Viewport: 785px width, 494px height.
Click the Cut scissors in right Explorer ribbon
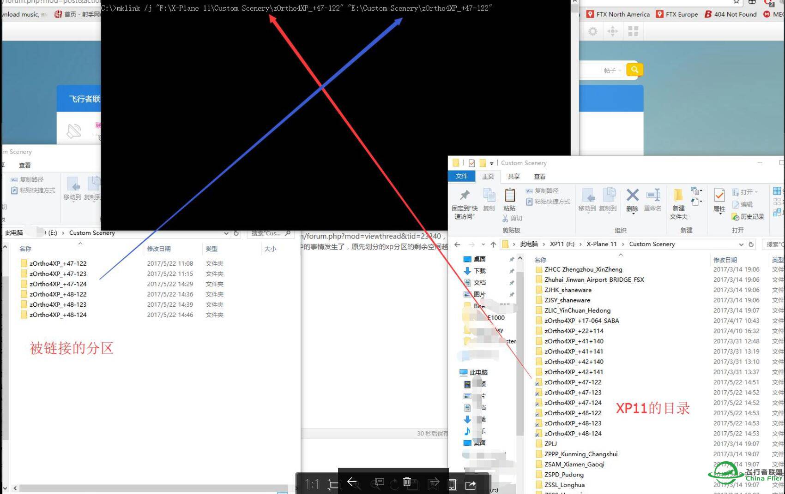(505, 218)
